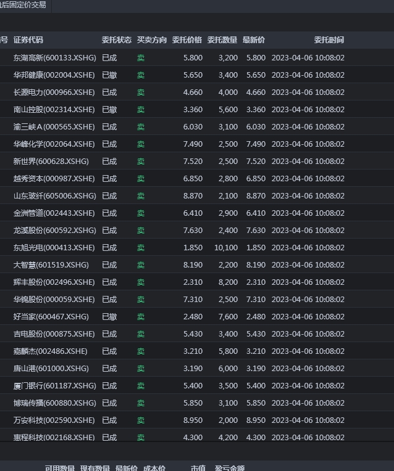Screen dimensions: 394x471
Task: Select the 渝三峡A(000565.XSHE) order row
Action: [x=197, y=127]
